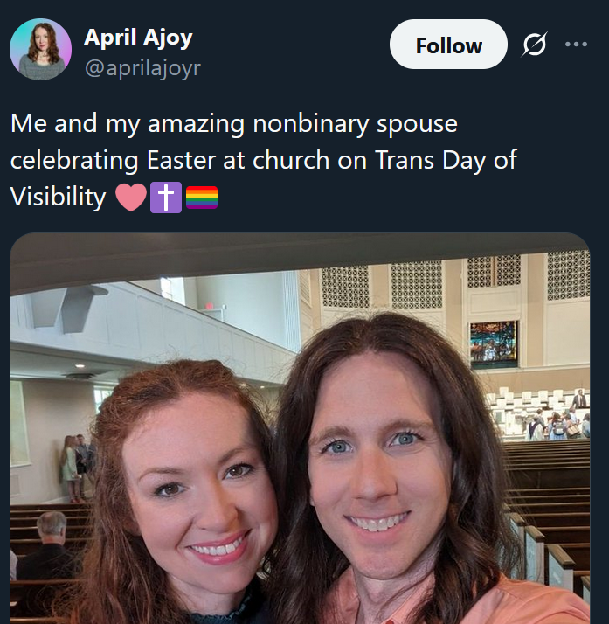The image size is (609, 624).
Task: Open the attached church selfie photo
Action: pyautogui.click(x=300, y=428)
